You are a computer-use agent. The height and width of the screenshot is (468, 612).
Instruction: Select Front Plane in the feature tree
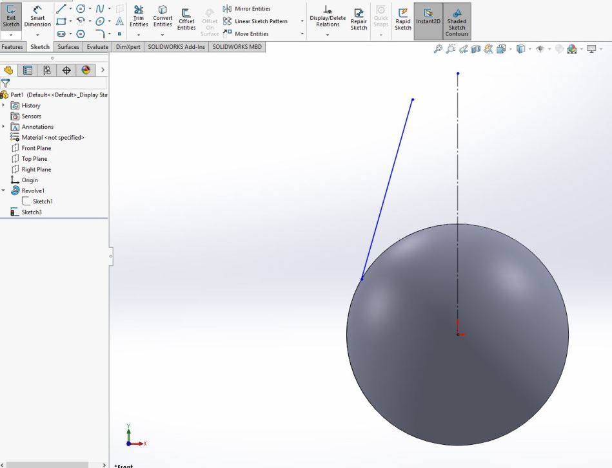click(36, 148)
